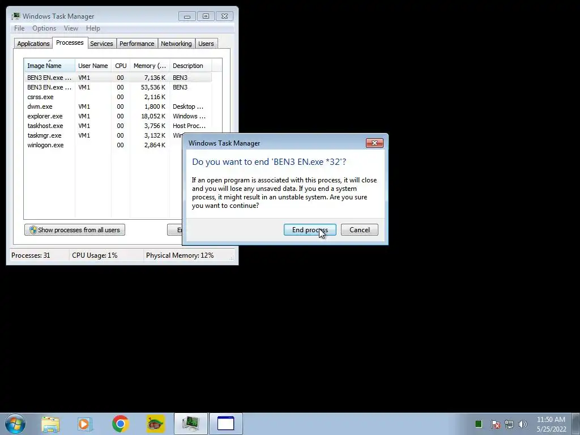Cancel the end process dialog
The width and height of the screenshot is (580, 435).
[359, 230]
